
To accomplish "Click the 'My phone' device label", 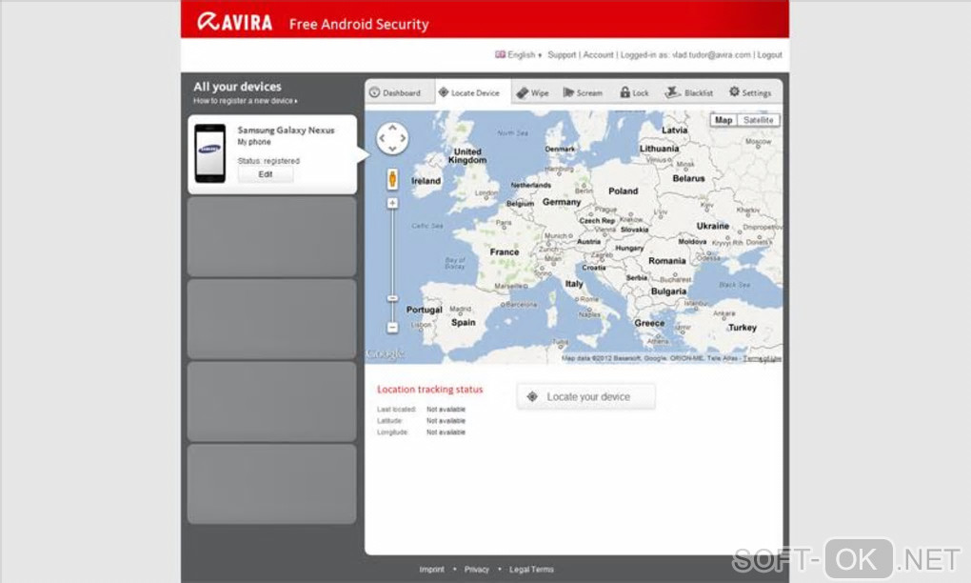I will click(x=254, y=142).
